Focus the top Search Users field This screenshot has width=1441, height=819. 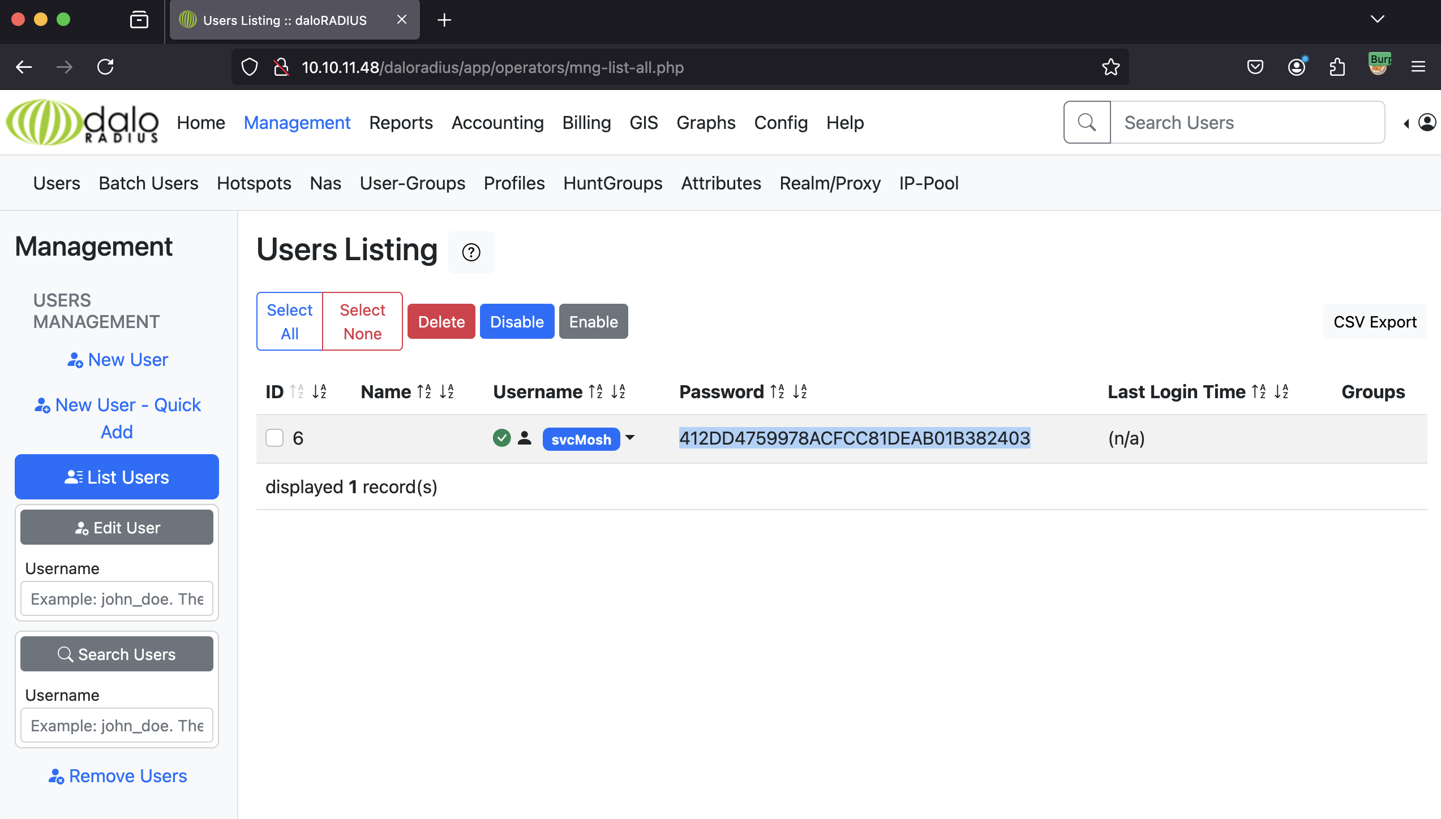coord(1247,122)
